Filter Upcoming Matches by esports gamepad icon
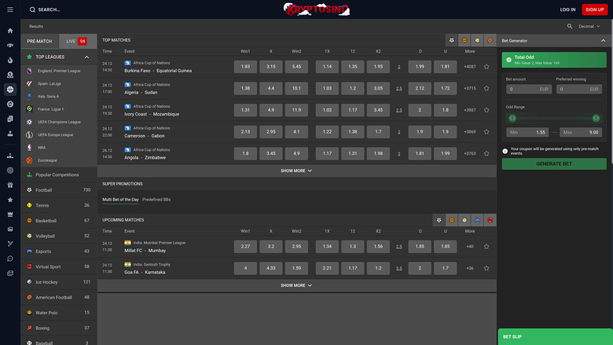Screen dimensions: 613x345 tap(477, 220)
